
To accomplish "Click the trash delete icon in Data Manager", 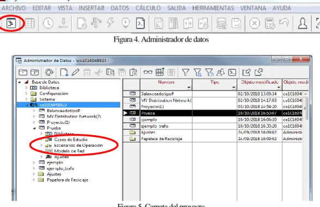I will click(x=87, y=72).
